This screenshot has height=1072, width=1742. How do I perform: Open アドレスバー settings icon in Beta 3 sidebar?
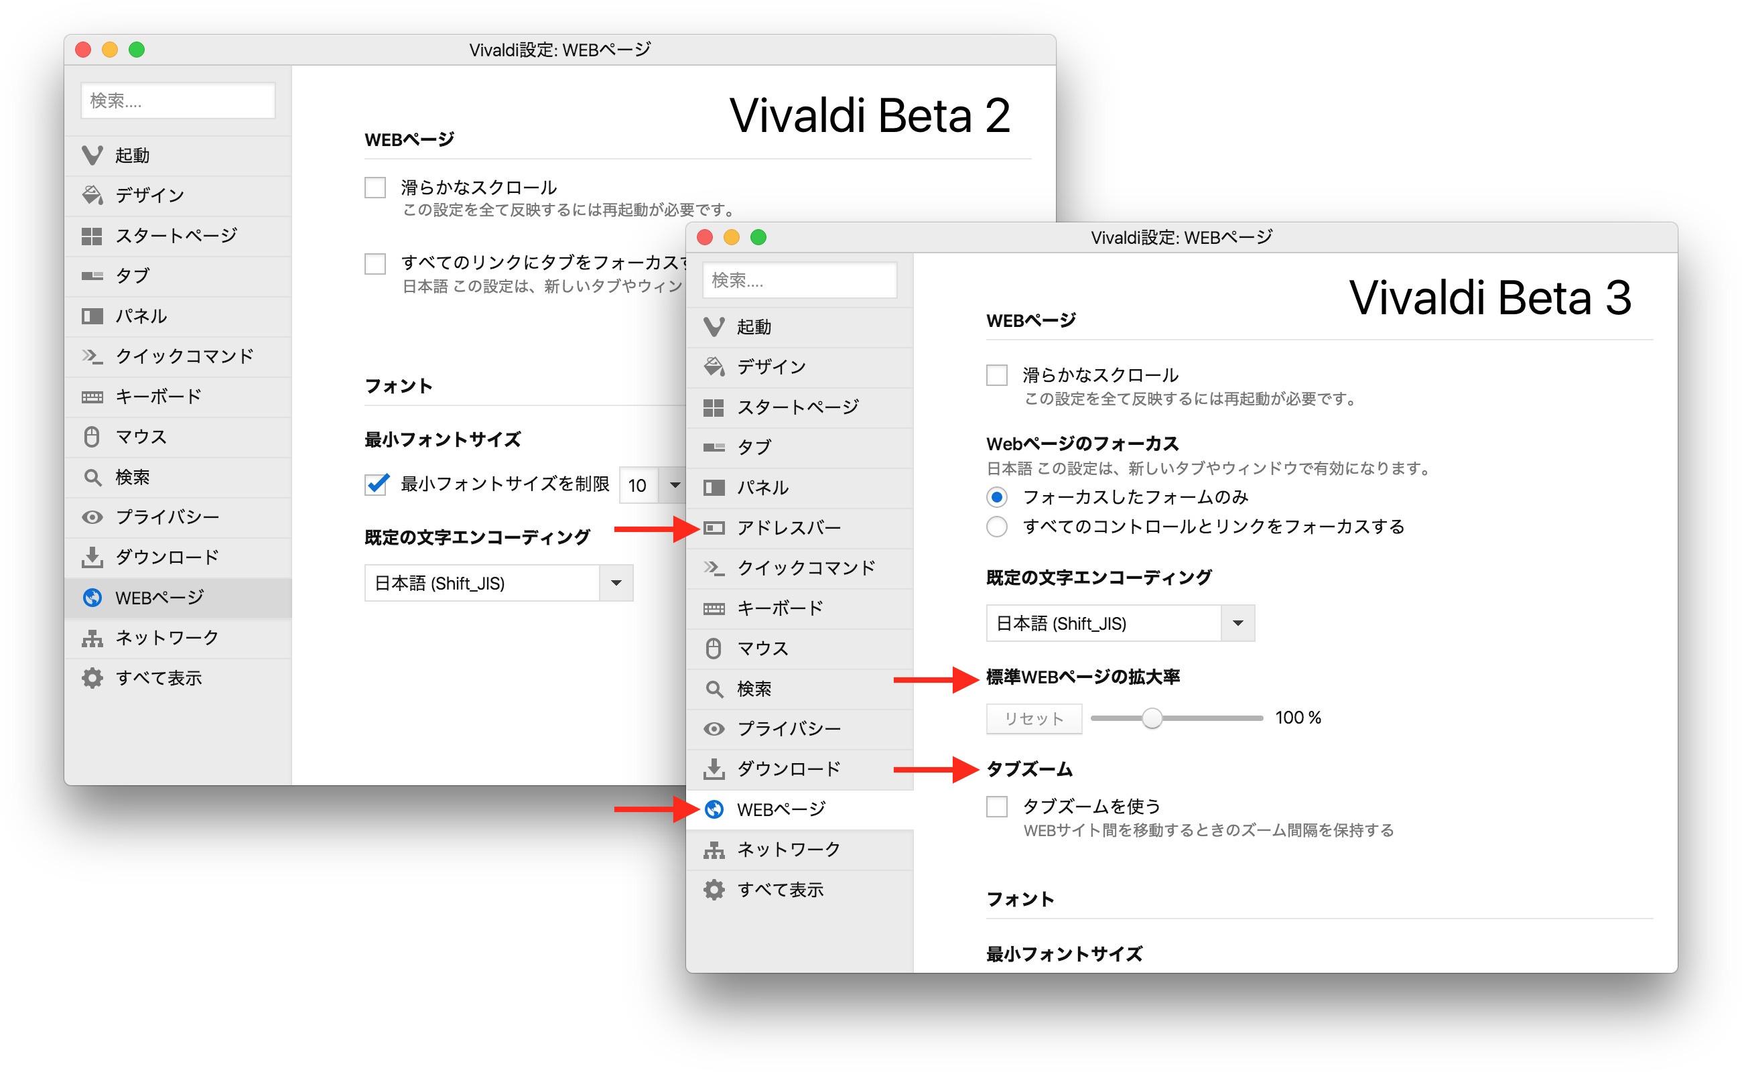[714, 528]
